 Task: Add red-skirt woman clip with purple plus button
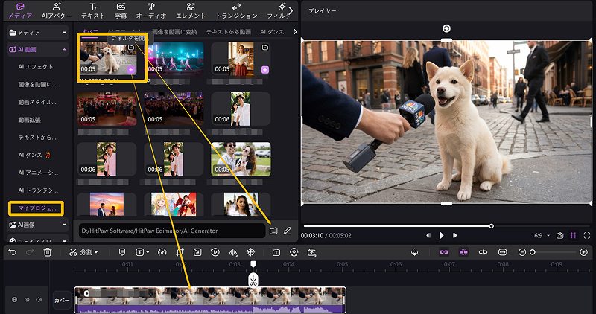point(265,69)
